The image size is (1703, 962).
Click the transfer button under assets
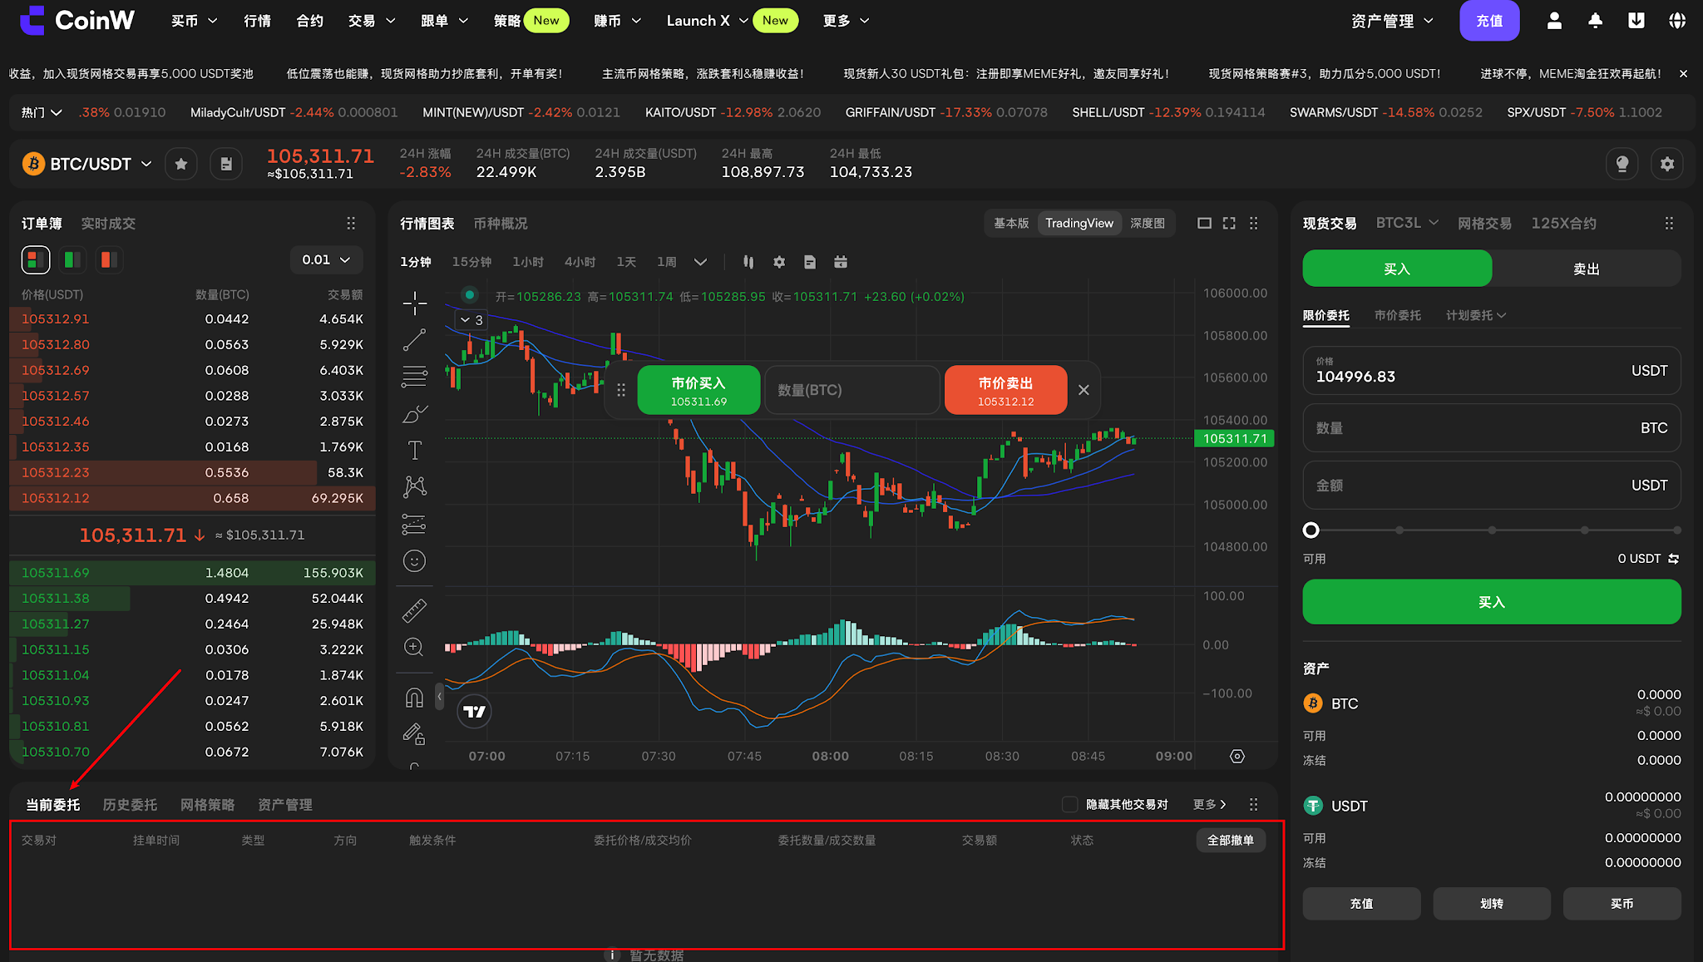[1492, 903]
